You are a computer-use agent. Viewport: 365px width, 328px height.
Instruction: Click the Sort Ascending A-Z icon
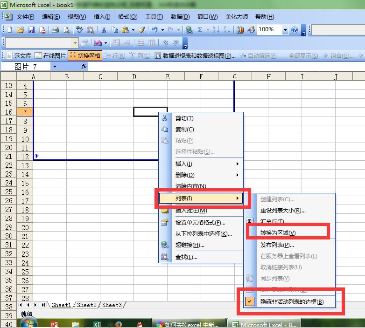pos(216,30)
